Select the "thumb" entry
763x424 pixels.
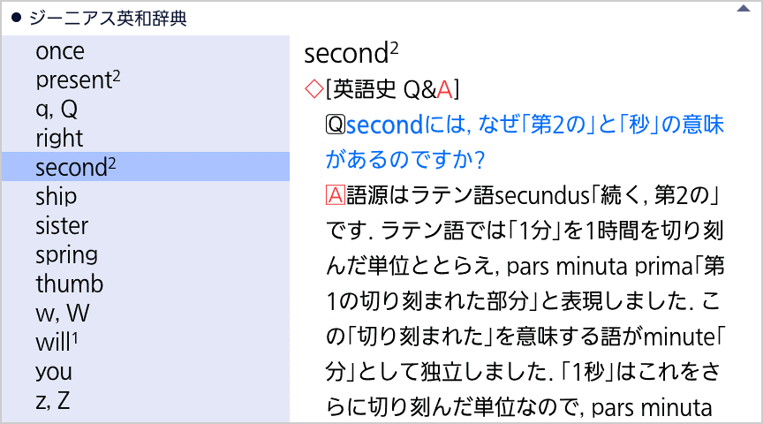pos(69,284)
